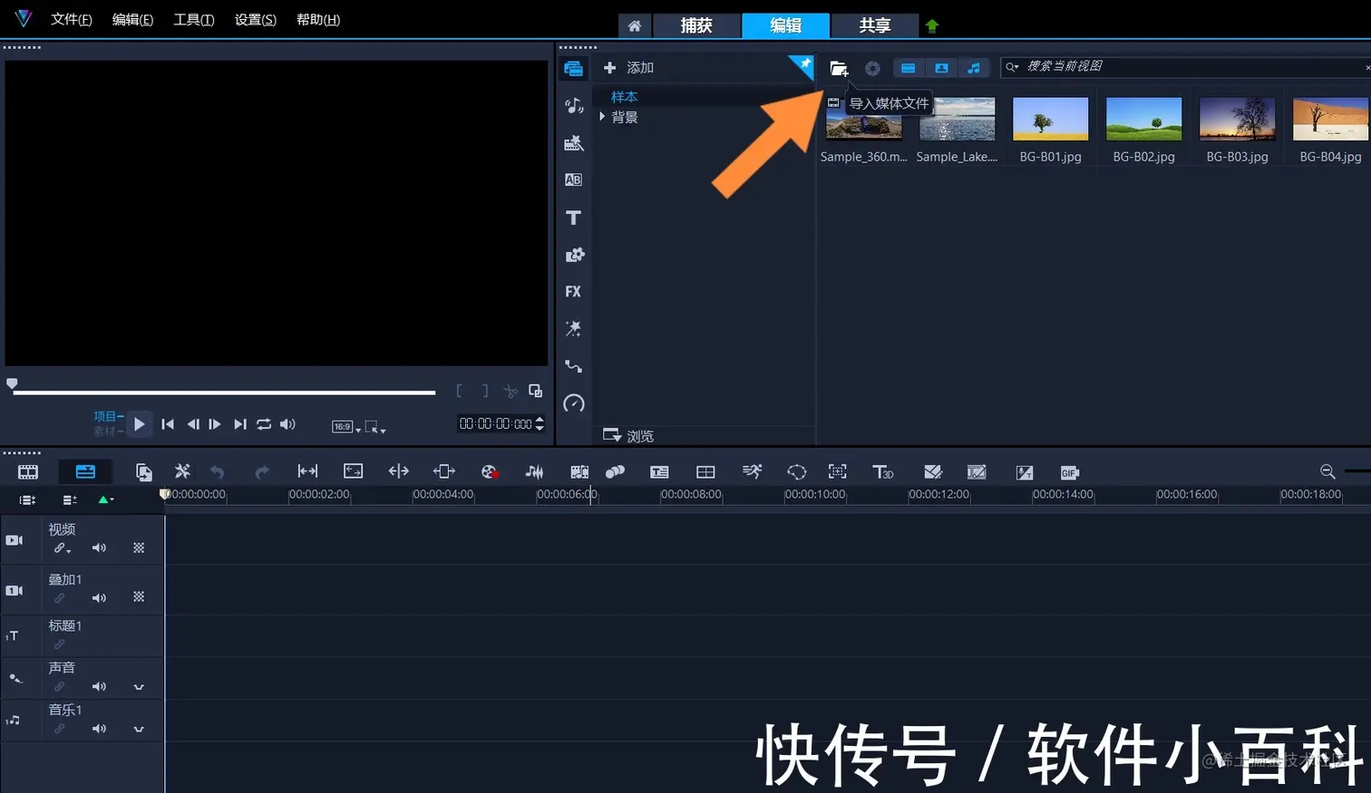Jump to the end of the preview
The height and width of the screenshot is (793, 1371).
click(x=239, y=424)
